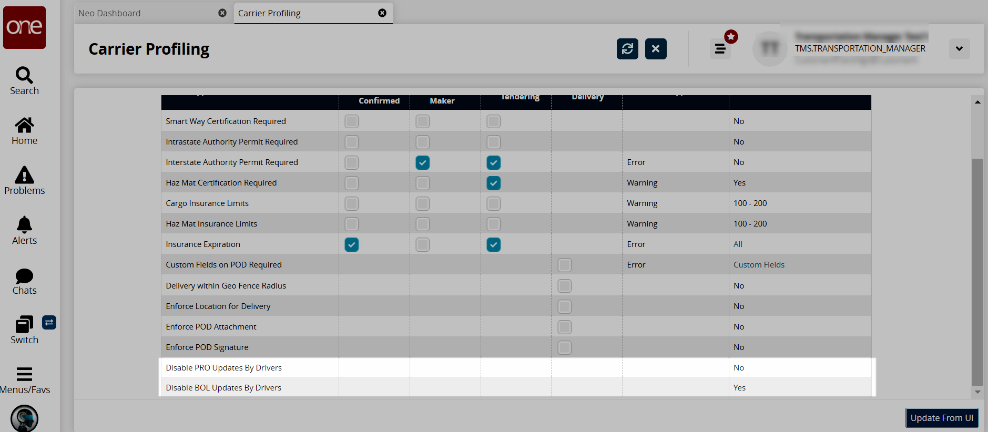
Task: Click the user profile avatar
Action: pos(770,49)
